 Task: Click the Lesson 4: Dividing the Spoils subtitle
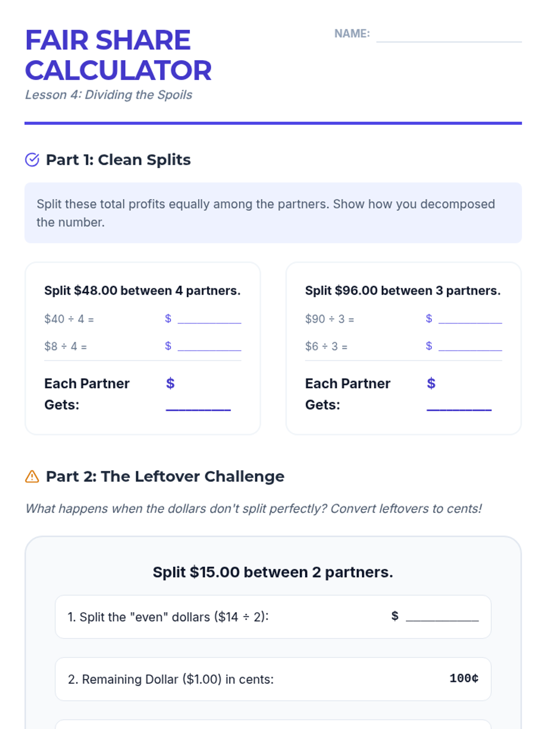(109, 95)
